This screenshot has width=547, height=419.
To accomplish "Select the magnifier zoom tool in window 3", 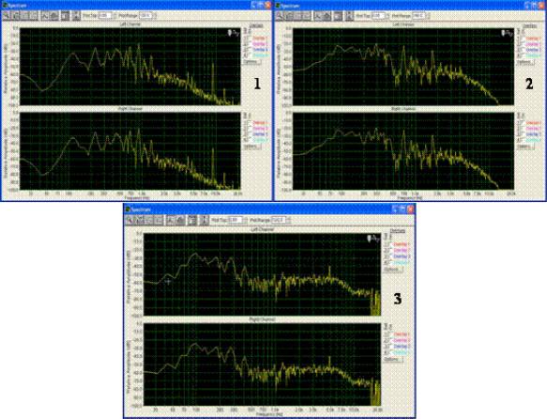I will click(x=129, y=221).
